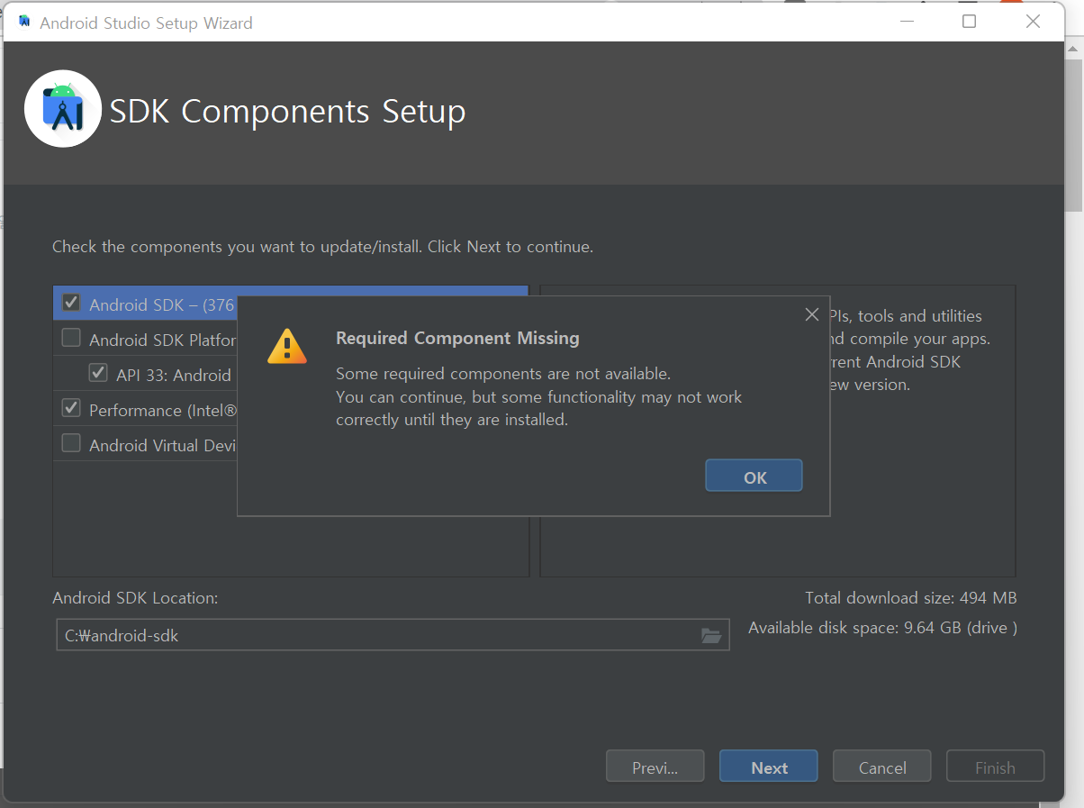Click the warning triangle icon

point(287,346)
